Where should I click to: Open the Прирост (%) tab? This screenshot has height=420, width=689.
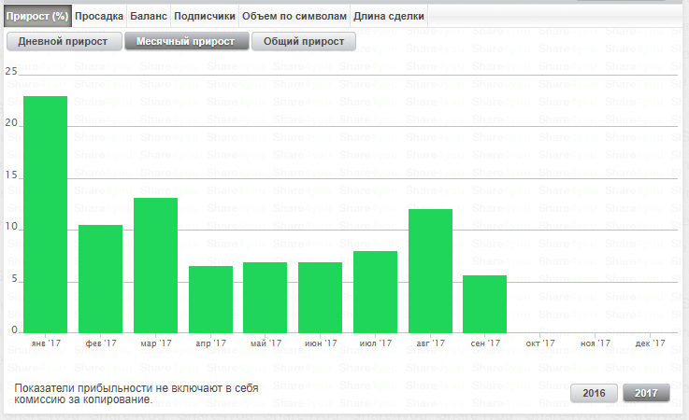click(x=36, y=16)
